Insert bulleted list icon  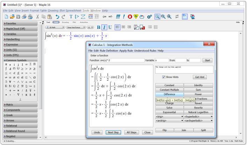click(x=150, y=27)
